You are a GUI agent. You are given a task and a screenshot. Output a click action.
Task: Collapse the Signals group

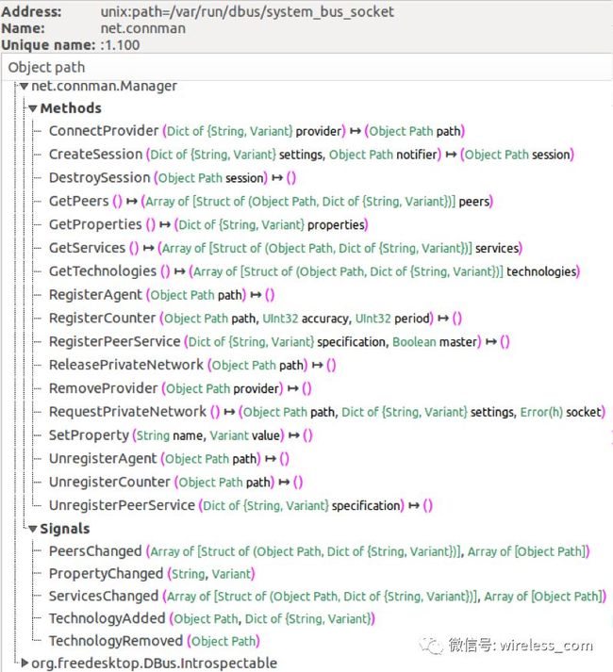click(x=33, y=530)
